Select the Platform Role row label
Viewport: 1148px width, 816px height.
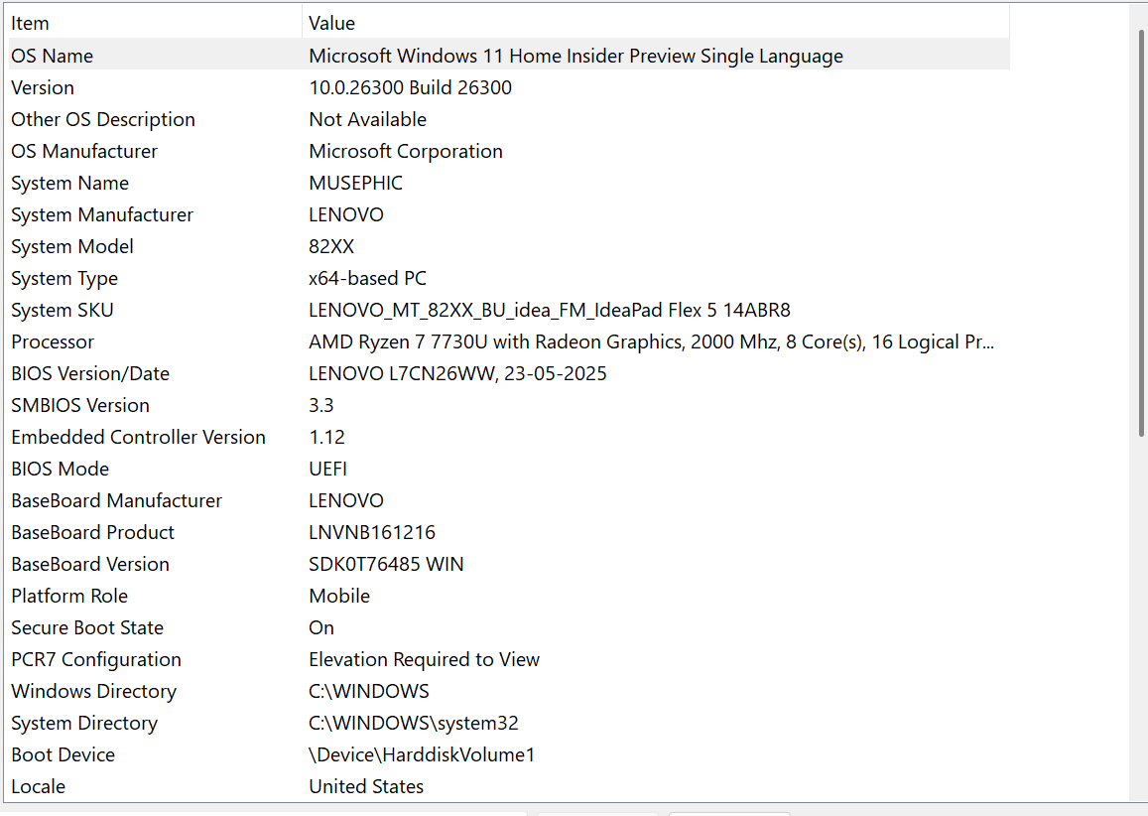tap(69, 597)
